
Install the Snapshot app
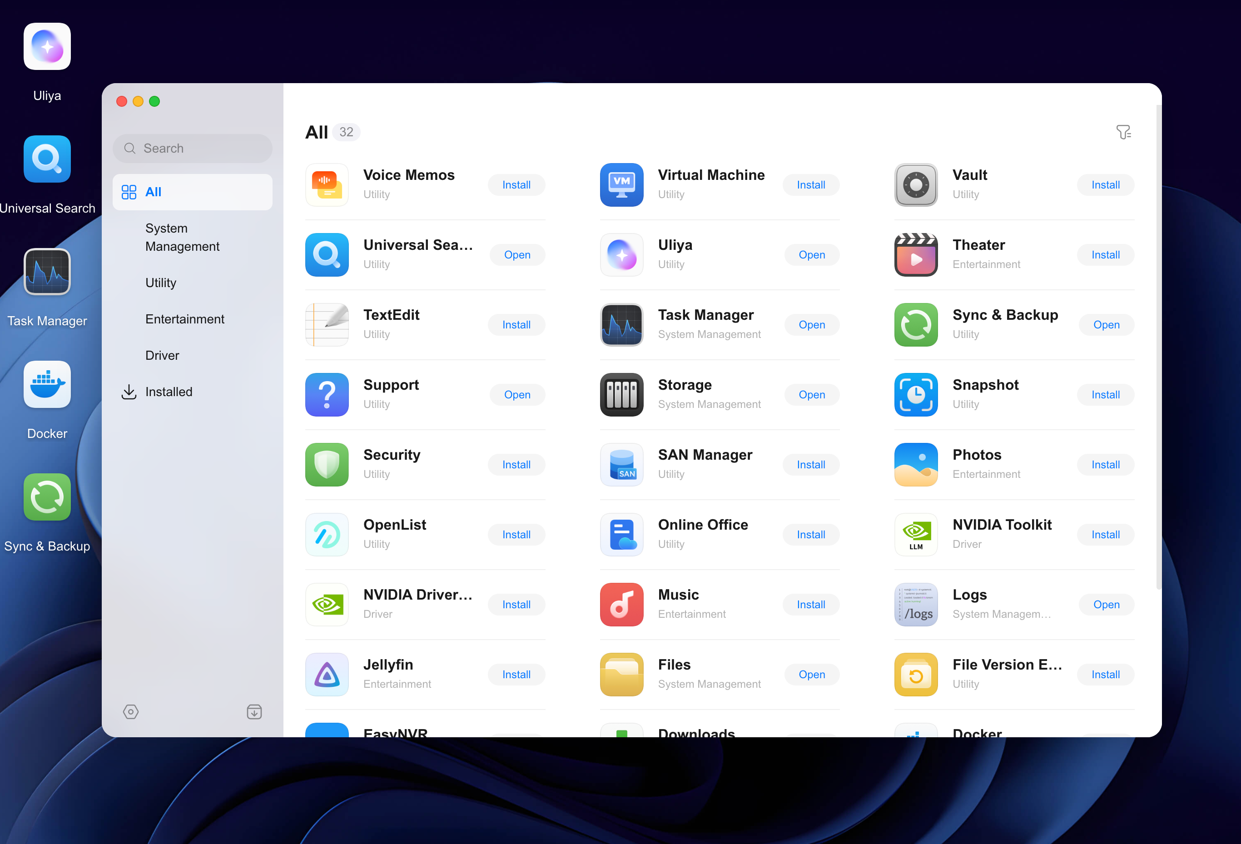pyautogui.click(x=1105, y=394)
